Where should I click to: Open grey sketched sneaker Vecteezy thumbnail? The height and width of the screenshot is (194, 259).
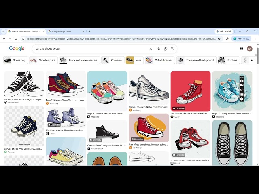[x=149, y=88]
